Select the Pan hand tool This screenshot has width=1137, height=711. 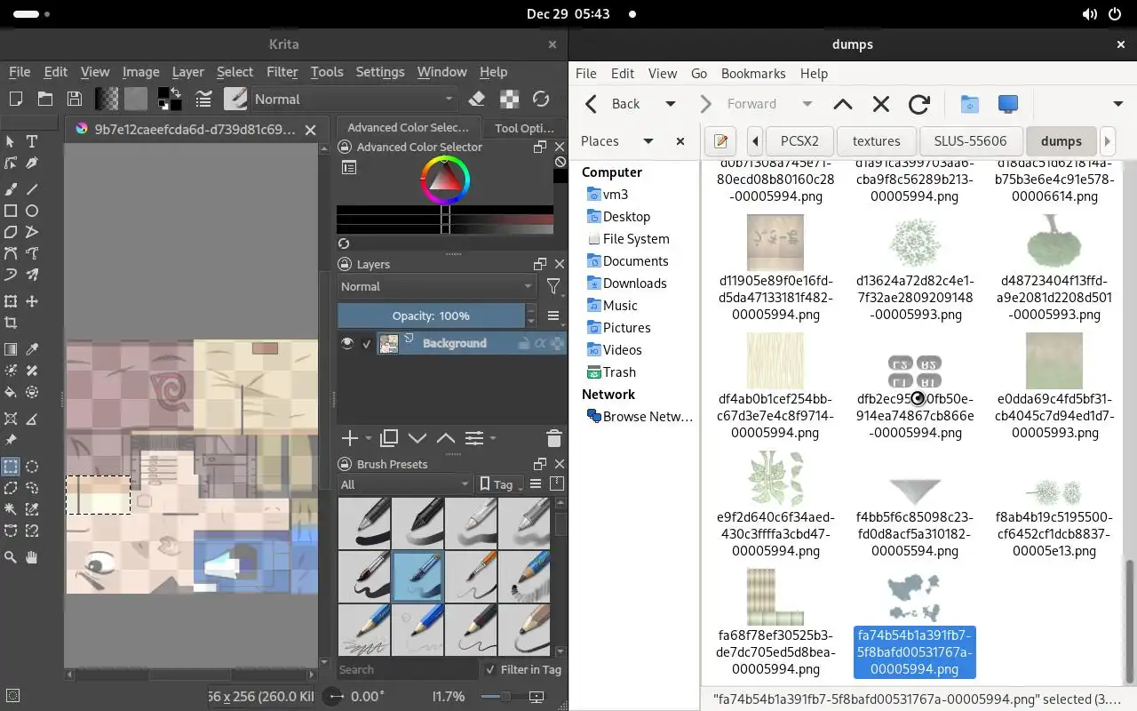click(x=32, y=557)
